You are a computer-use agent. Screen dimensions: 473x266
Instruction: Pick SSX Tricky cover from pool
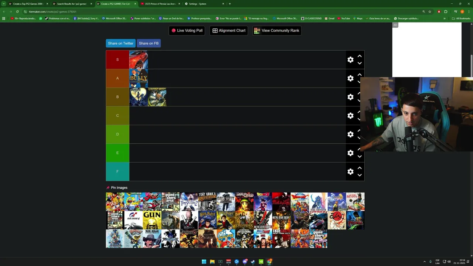click(x=226, y=239)
